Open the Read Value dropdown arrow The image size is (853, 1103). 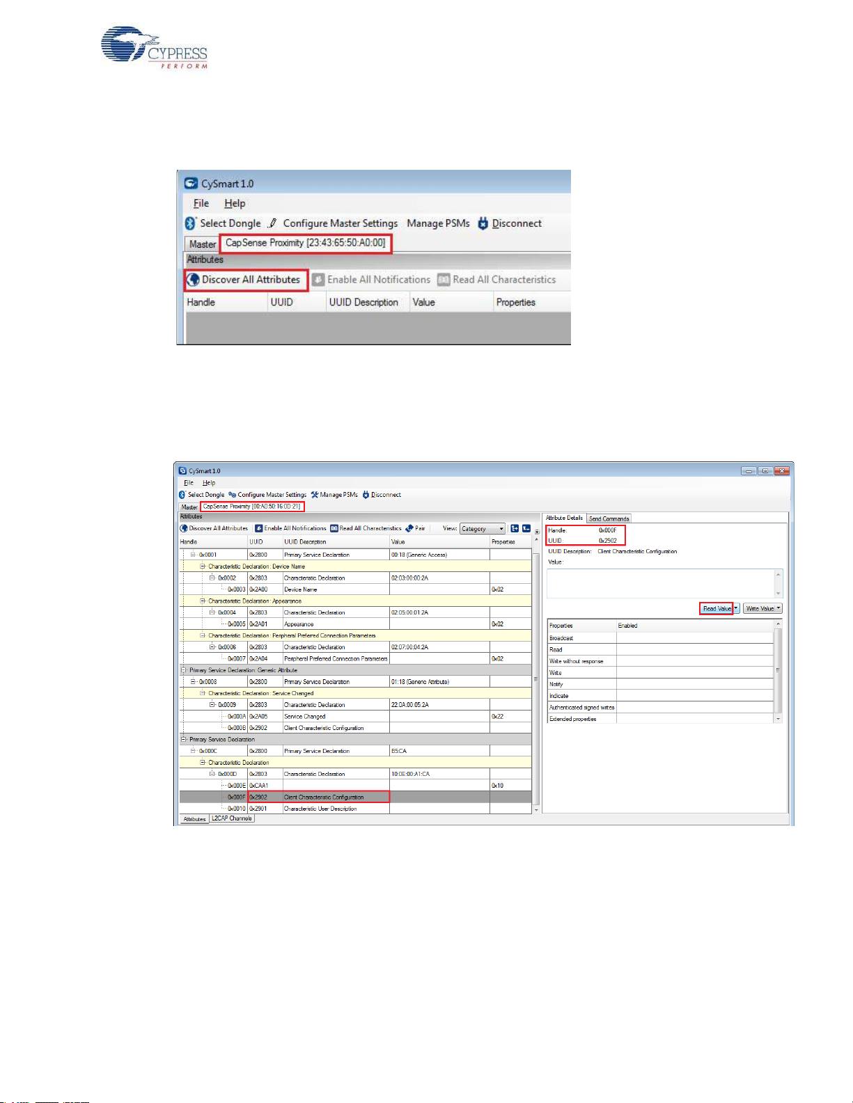click(736, 608)
